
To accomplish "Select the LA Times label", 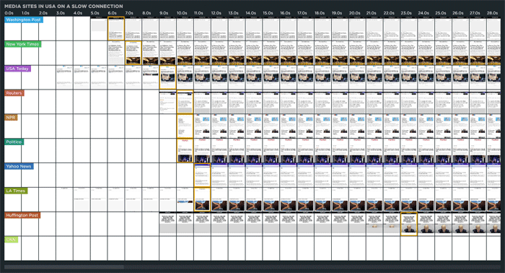I will click(16, 191).
